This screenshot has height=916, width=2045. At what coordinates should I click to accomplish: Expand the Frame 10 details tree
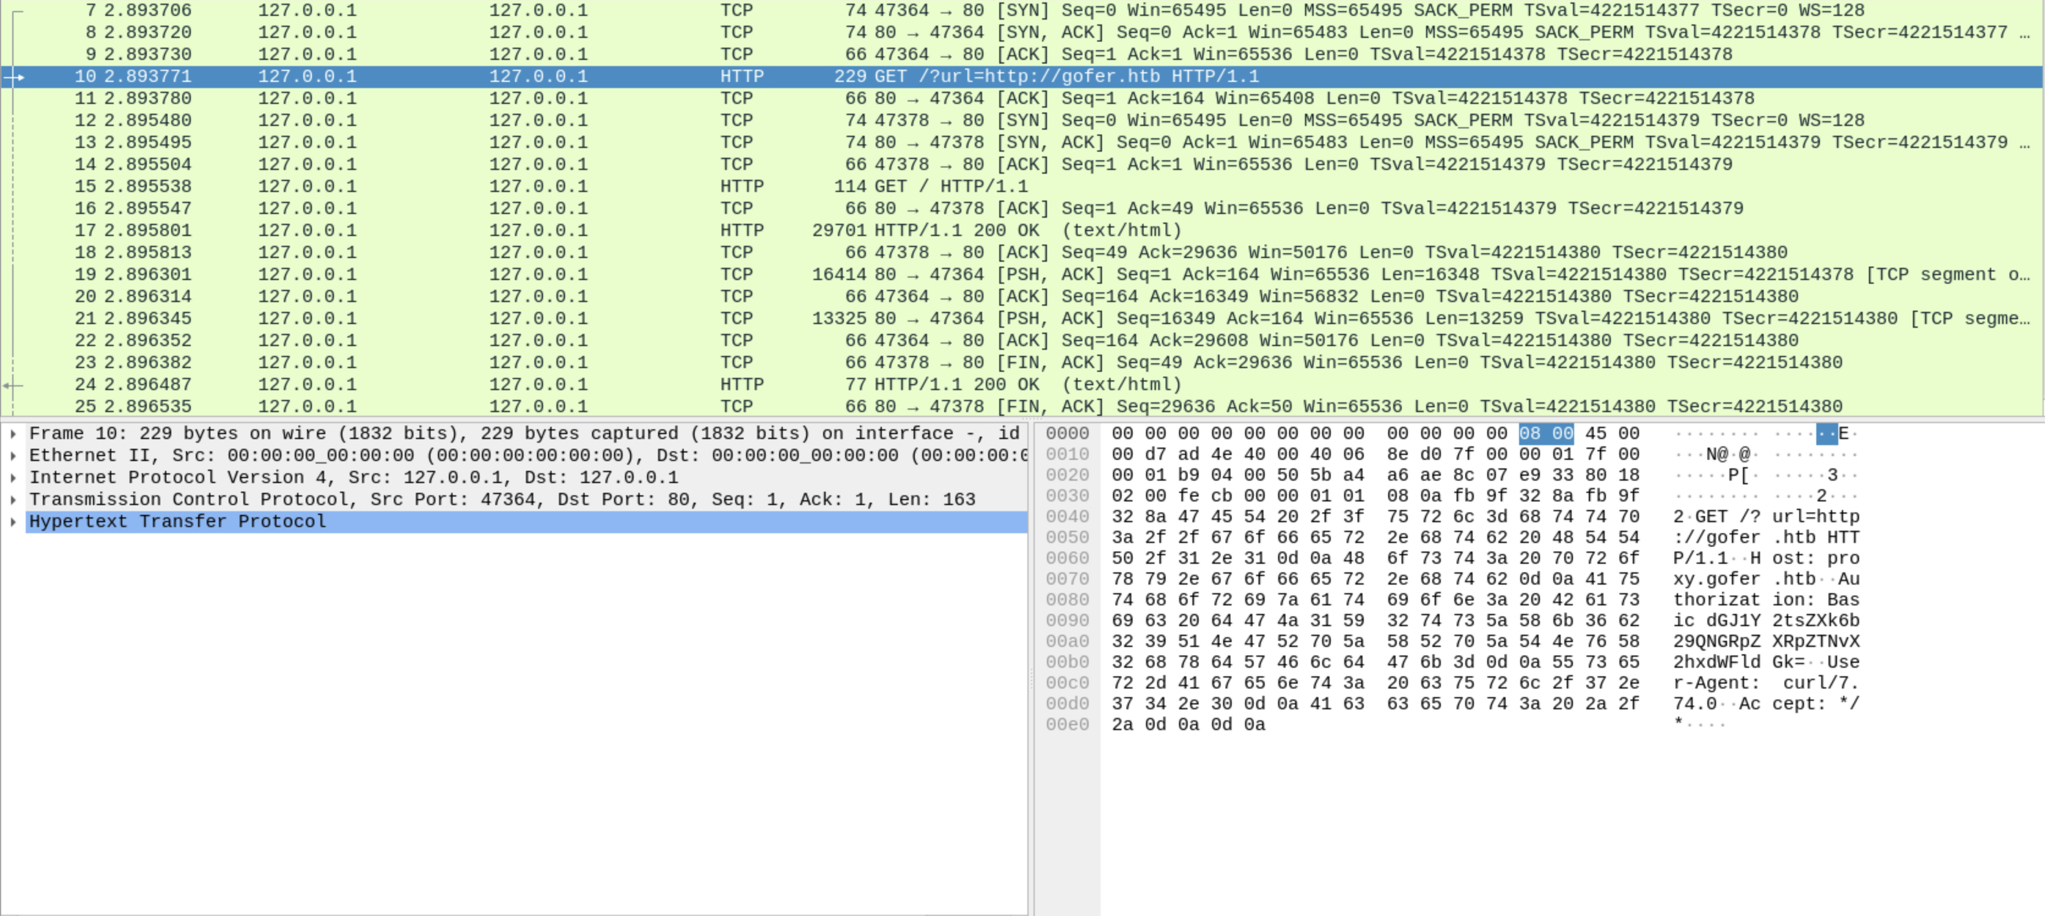point(13,434)
